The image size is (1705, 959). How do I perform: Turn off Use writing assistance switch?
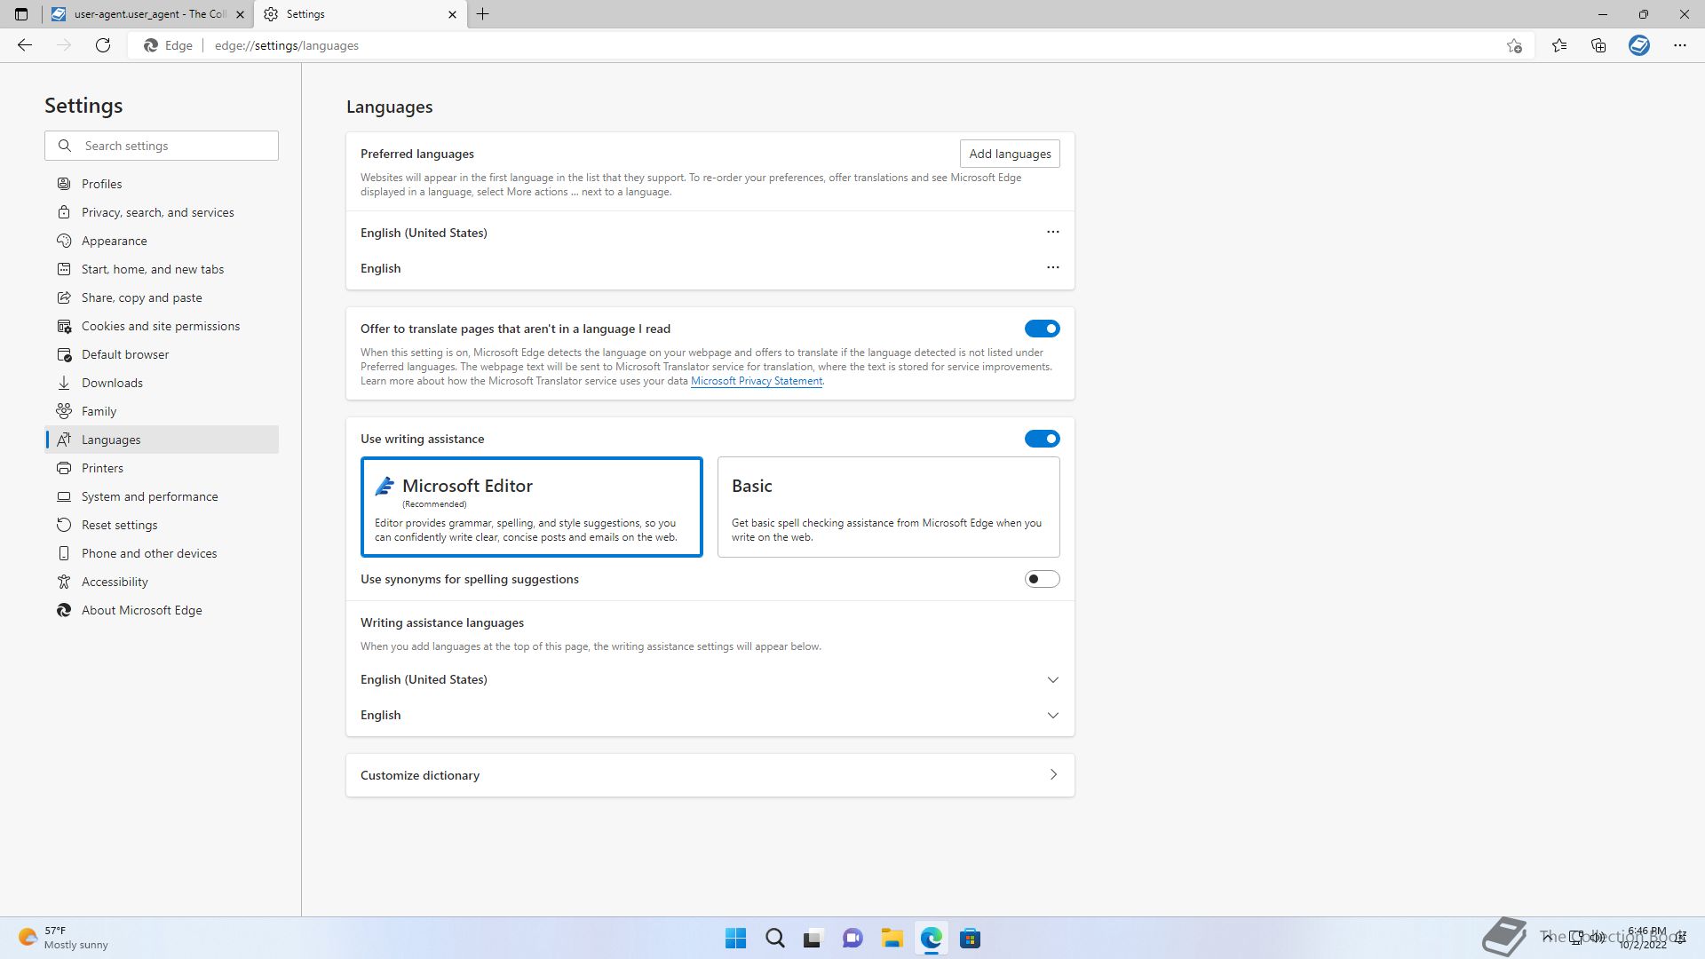tap(1042, 439)
